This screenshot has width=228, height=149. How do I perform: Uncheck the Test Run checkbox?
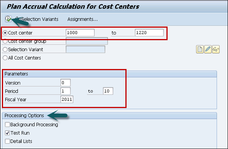click(x=7, y=133)
